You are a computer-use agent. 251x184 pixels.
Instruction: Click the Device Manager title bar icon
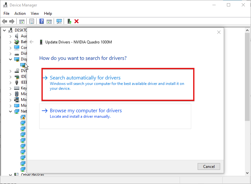(x=5, y=5)
